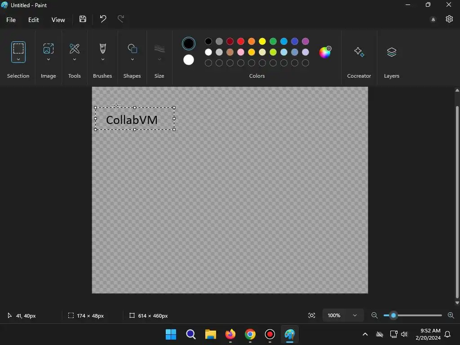Pick the red color swatch
The image size is (460, 345).
click(241, 41)
